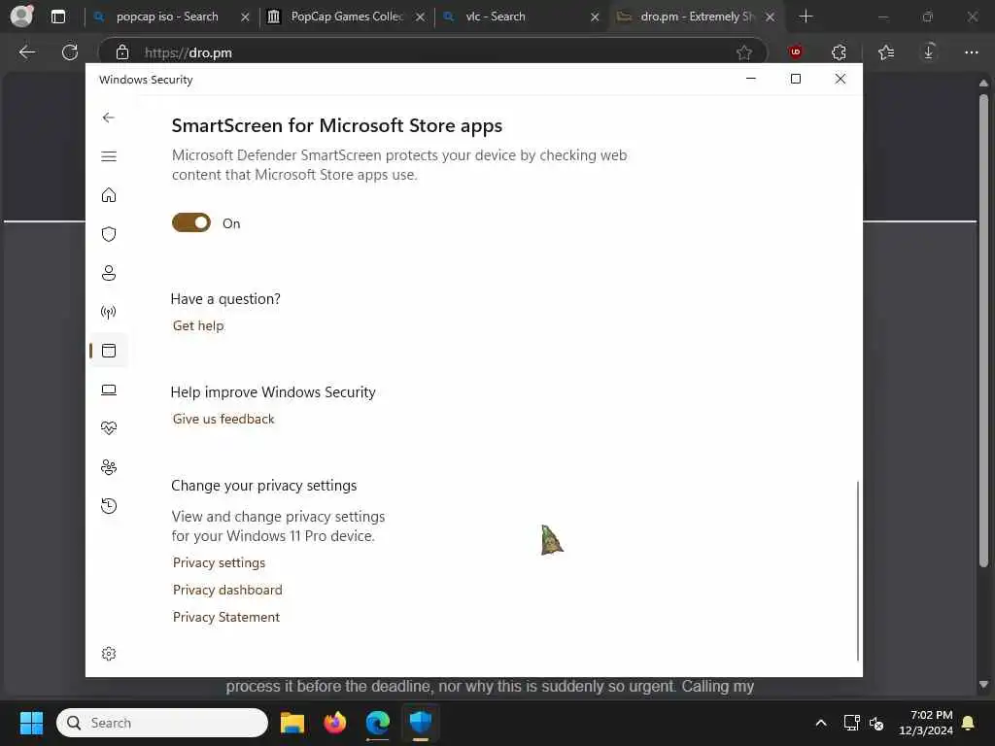Open Virus & threat protection shield icon
This screenshot has width=995, height=746.
109,234
